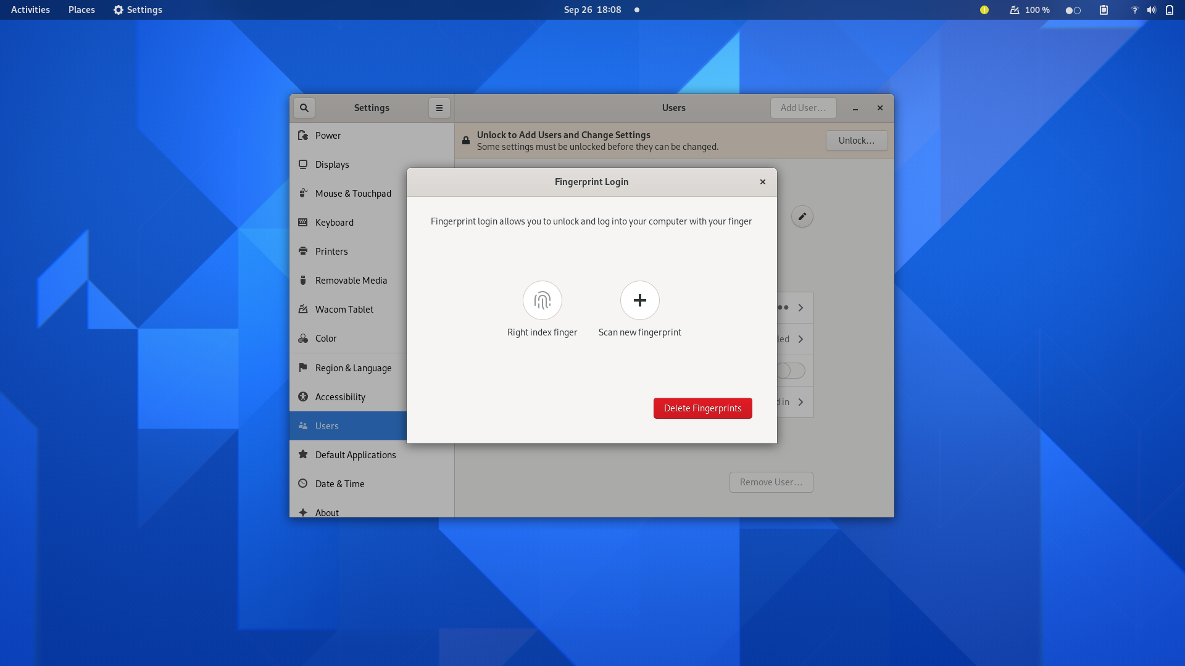
Task: Open Default Applications settings
Action: click(x=372, y=455)
